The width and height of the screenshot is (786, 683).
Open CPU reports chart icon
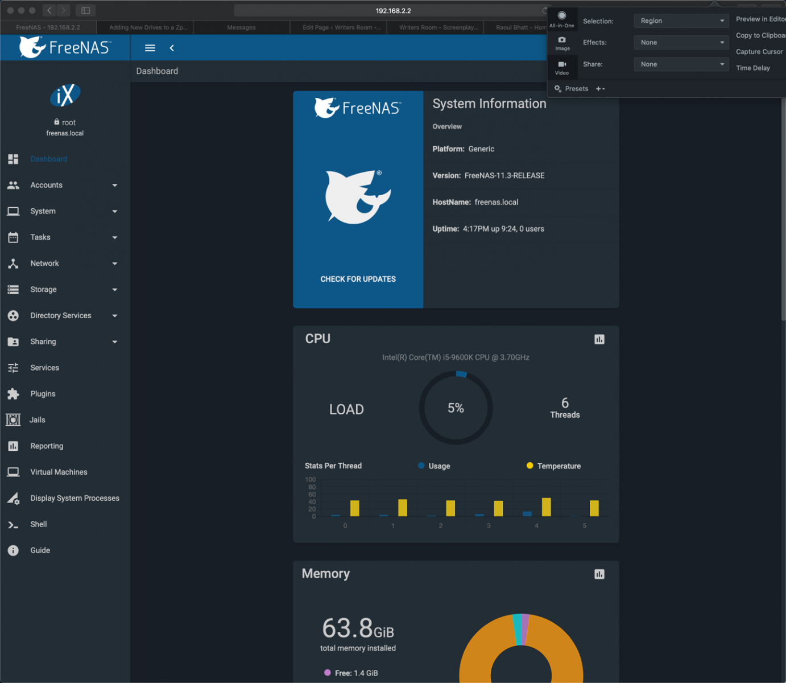[599, 339]
